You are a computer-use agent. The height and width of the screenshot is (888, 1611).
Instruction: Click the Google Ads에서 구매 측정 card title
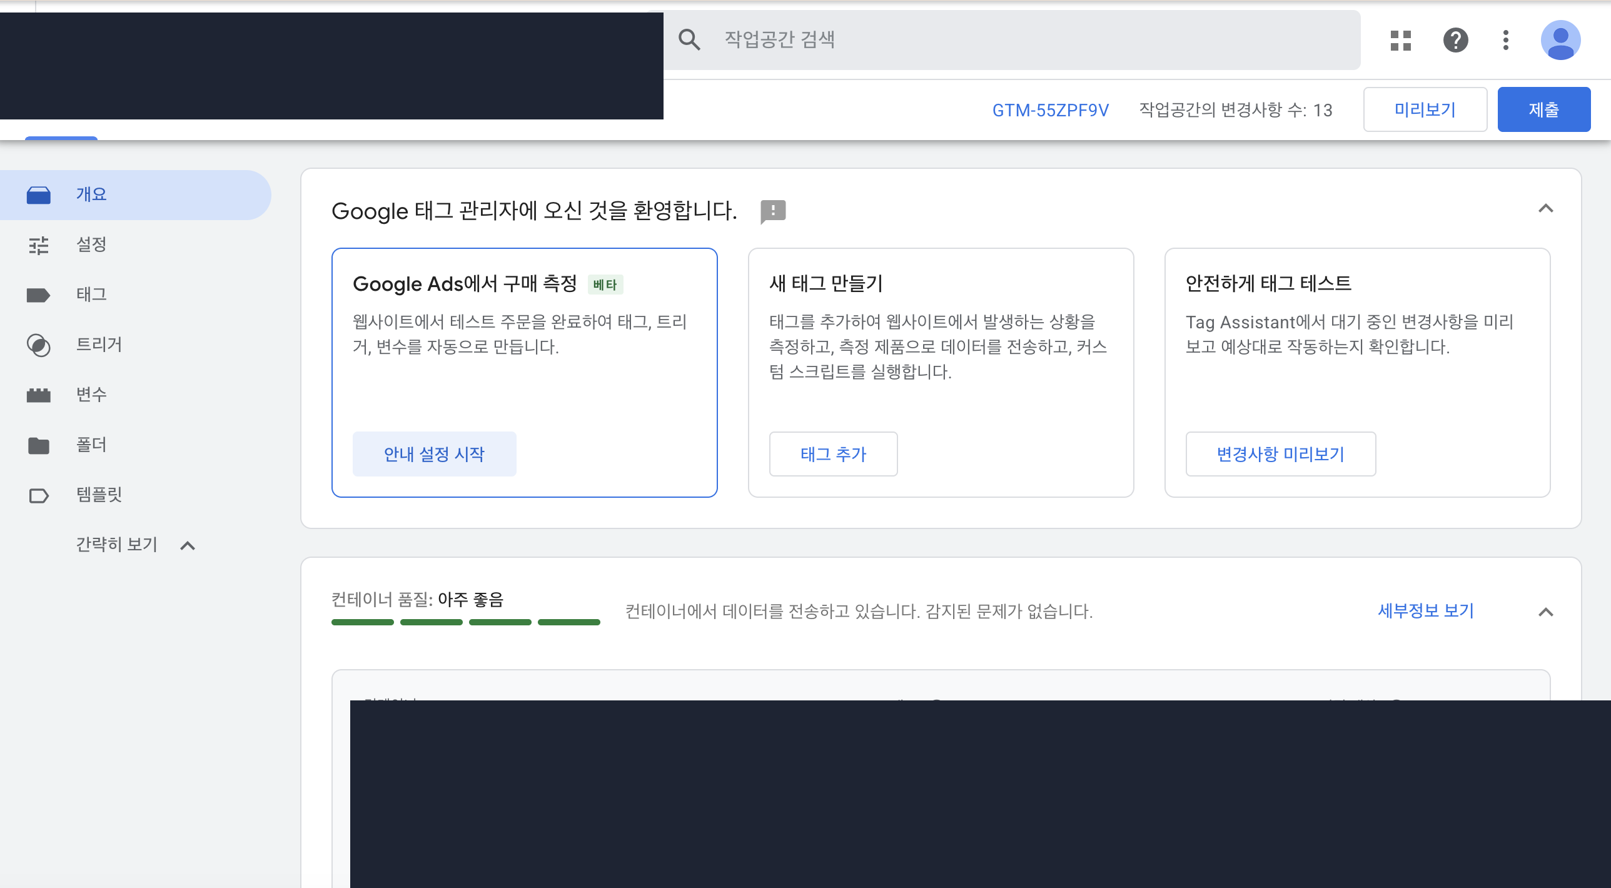coord(465,284)
